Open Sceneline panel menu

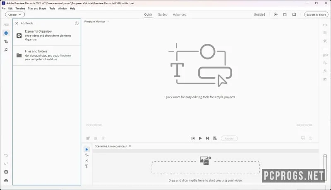tap(130, 146)
